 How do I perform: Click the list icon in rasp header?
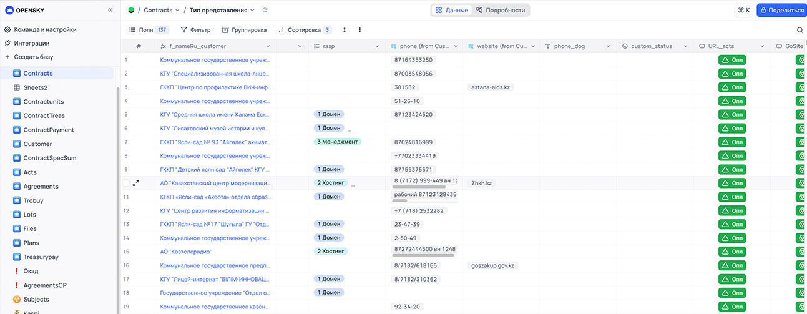316,46
